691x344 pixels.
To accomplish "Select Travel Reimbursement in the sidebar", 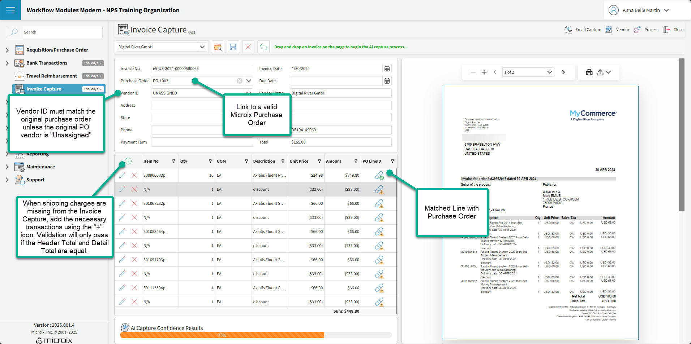I will pyautogui.click(x=51, y=76).
